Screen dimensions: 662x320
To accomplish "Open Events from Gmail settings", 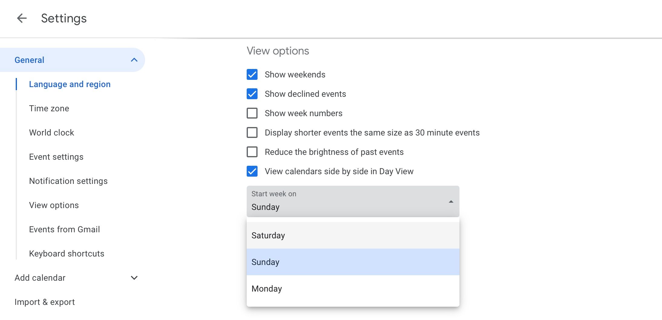I will (x=64, y=229).
